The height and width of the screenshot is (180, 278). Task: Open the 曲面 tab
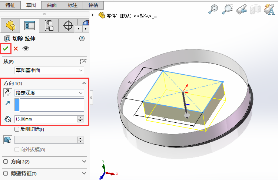[x=52, y=5]
